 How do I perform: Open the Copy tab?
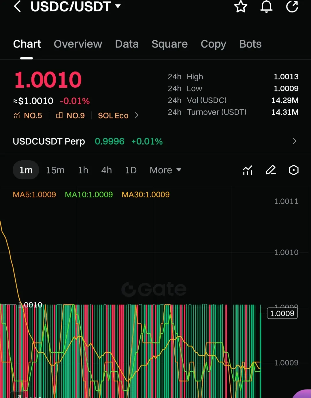point(213,44)
